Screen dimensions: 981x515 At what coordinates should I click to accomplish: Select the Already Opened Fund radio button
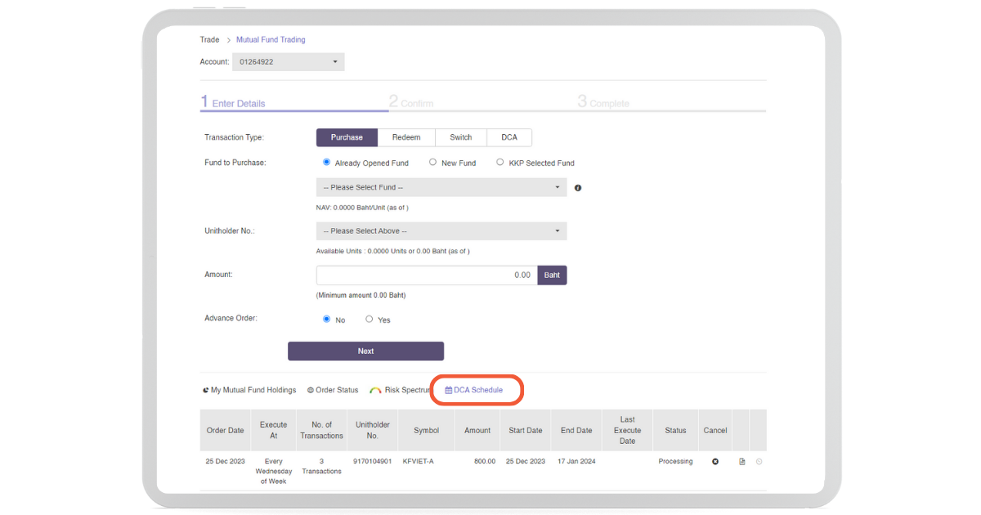click(327, 163)
